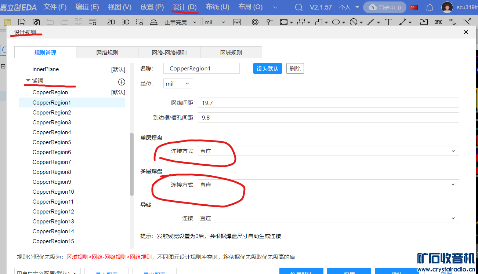Open 多层焊盘 连接方式 dropdown
Viewport: 478px width, 274px height.
point(328,185)
